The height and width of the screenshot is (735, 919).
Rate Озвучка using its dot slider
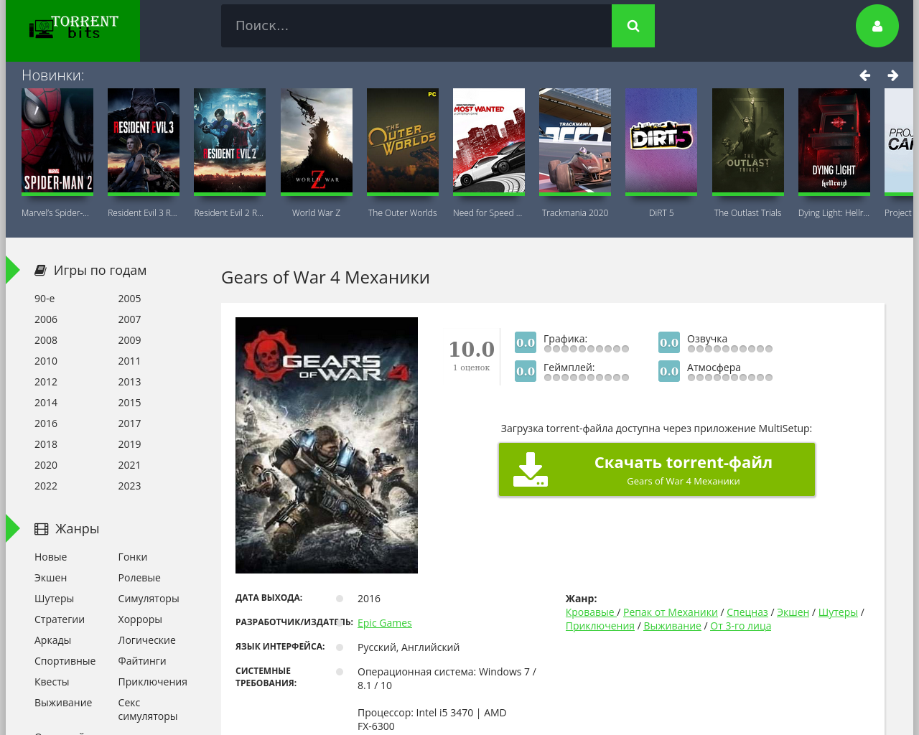coord(730,349)
